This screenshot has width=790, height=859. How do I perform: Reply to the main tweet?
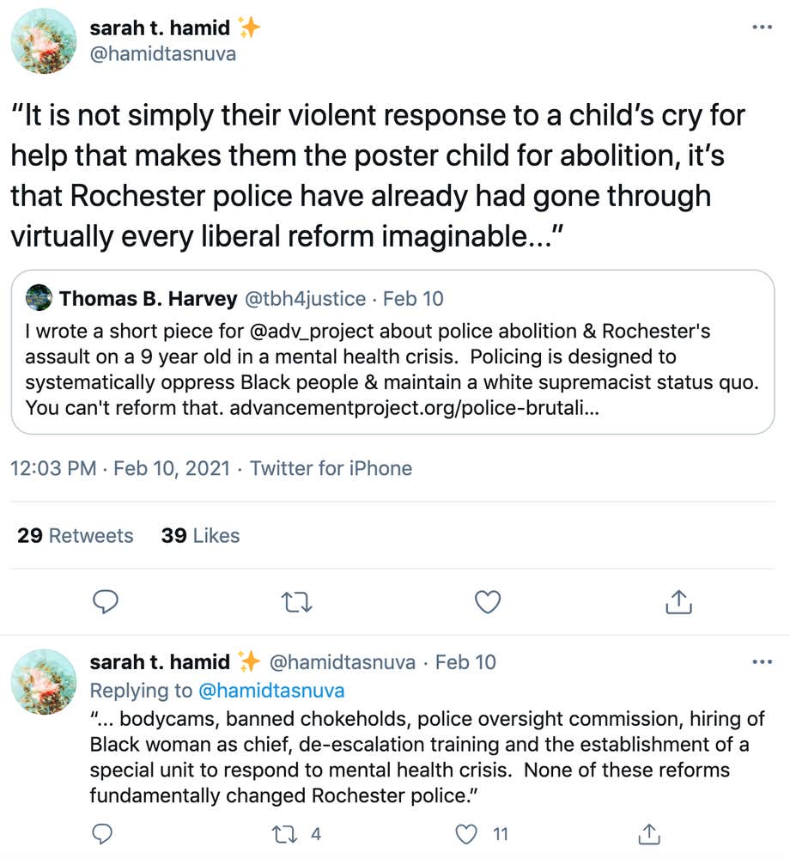(x=105, y=601)
